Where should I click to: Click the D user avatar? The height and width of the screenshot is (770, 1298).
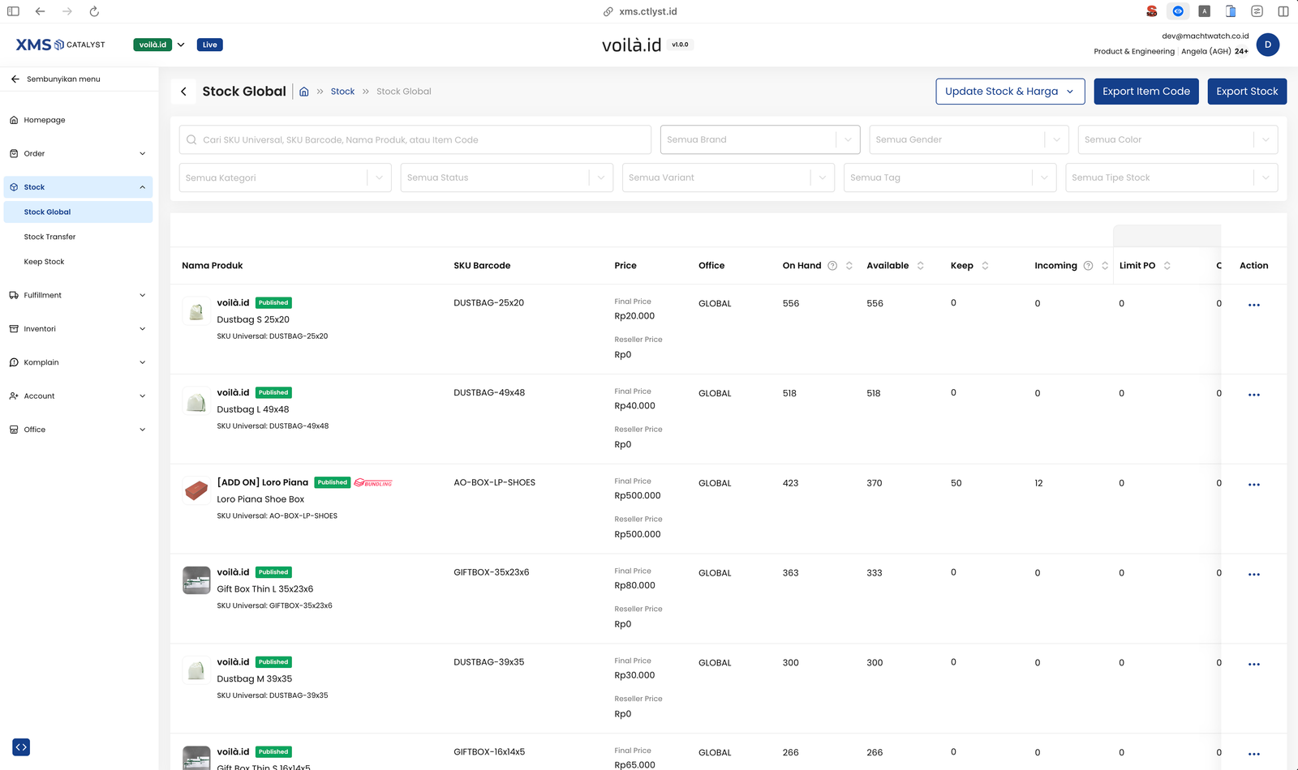1268,45
